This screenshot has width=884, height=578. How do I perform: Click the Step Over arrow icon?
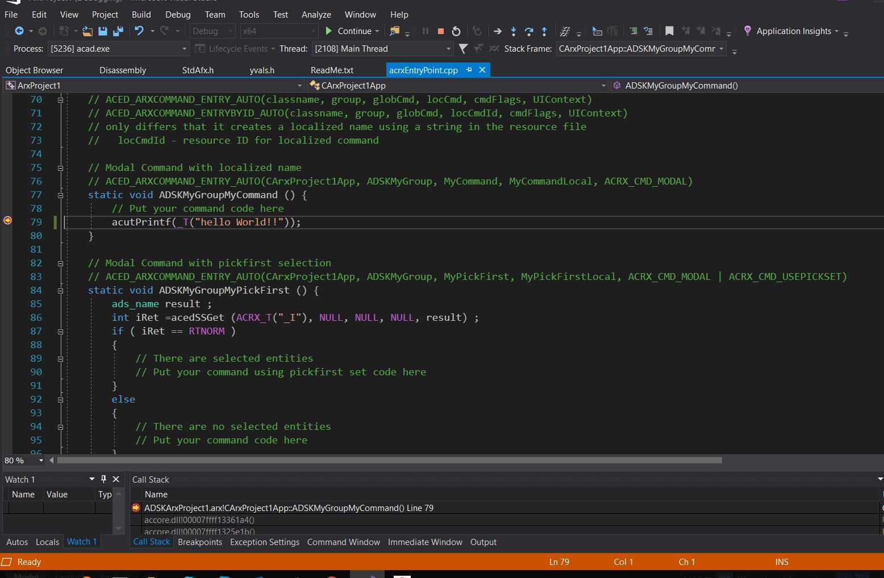point(529,31)
